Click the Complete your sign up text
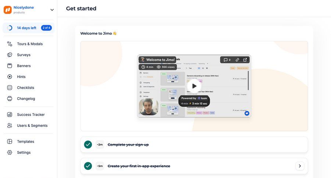 tap(128, 145)
